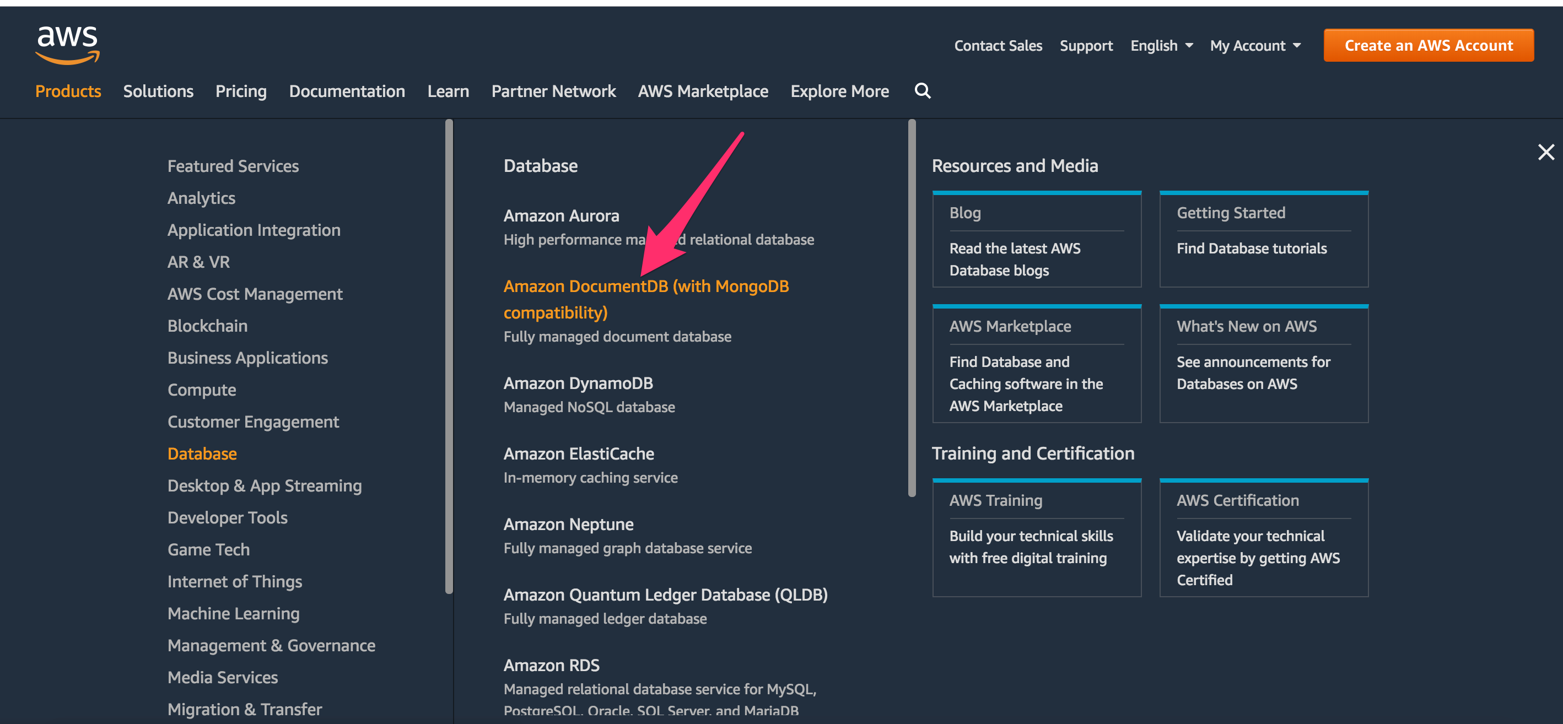The width and height of the screenshot is (1563, 724).
Task: Open the Documentation menu item
Action: 347,91
